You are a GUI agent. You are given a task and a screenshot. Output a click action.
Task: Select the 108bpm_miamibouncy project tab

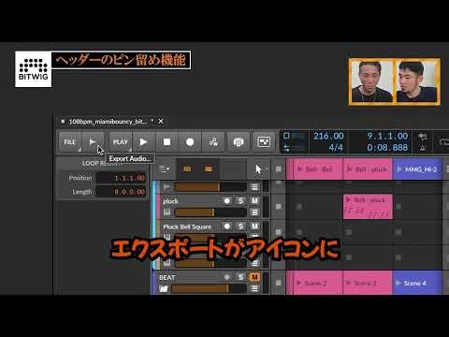coord(108,122)
